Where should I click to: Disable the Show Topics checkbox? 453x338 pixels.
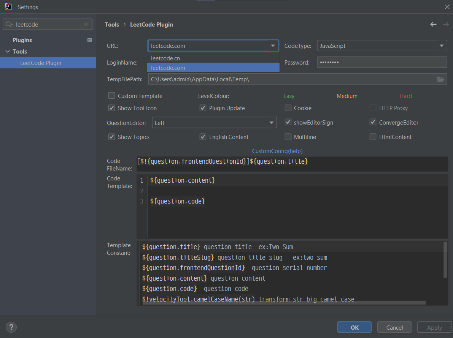click(111, 137)
